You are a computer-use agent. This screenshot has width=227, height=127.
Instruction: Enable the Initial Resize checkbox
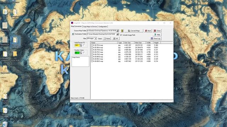(84, 45)
